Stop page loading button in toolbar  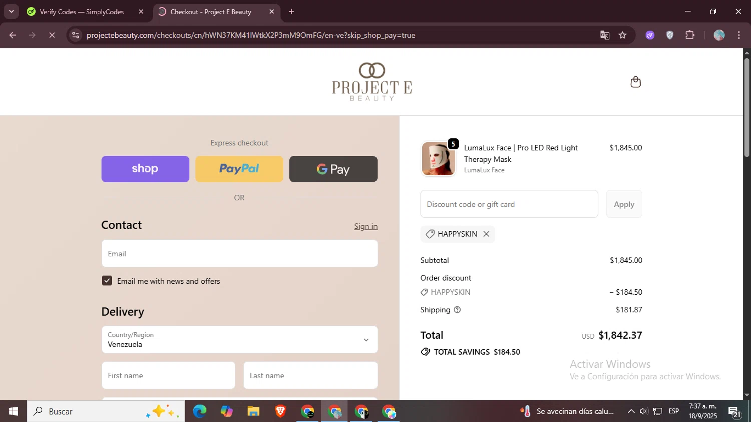pos(52,35)
